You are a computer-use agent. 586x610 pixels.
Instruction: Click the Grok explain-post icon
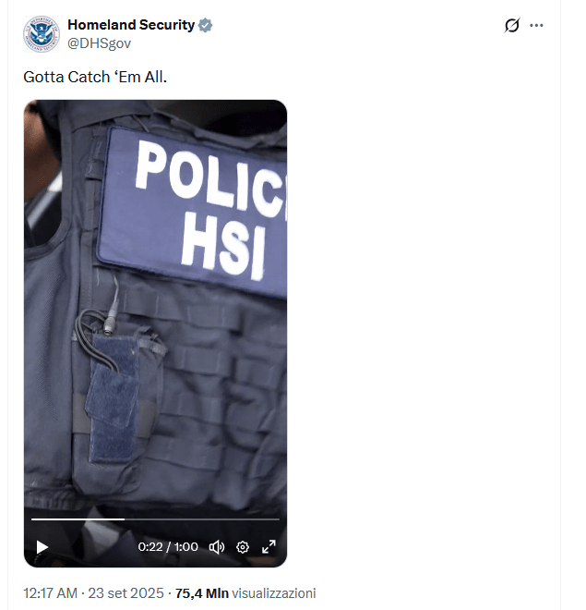click(512, 25)
